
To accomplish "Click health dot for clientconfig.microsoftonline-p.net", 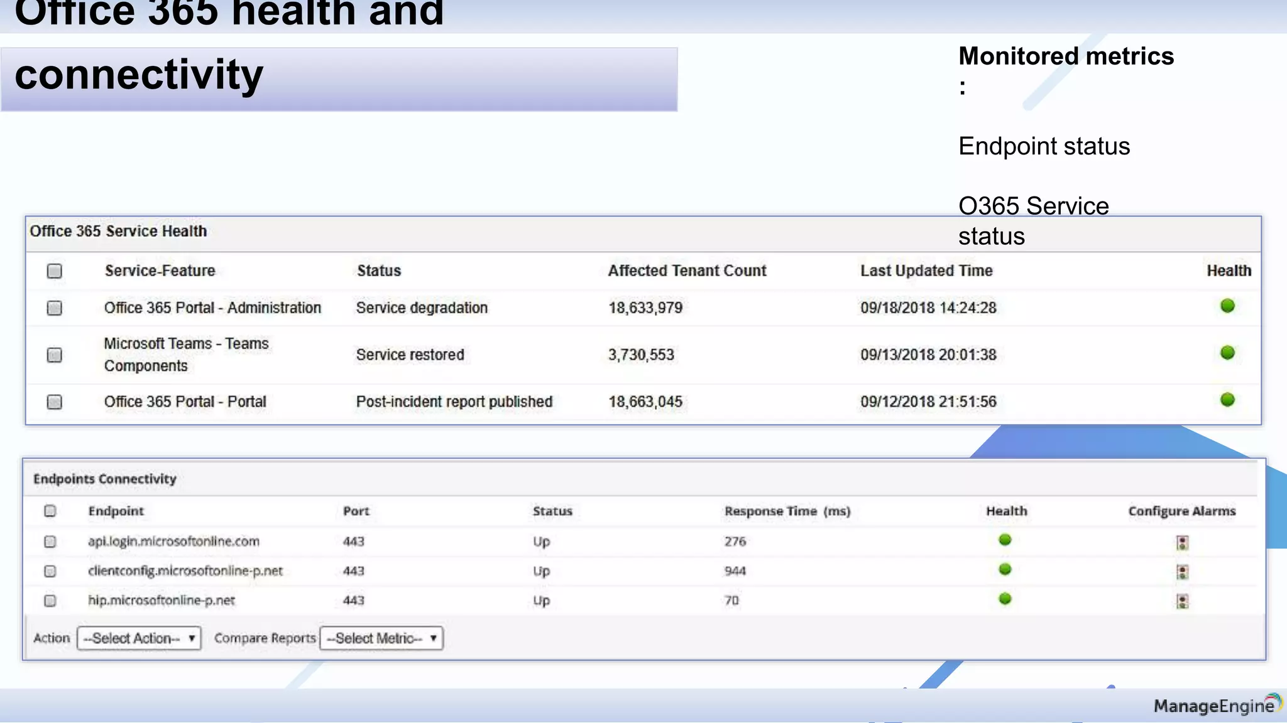I will (1005, 569).
